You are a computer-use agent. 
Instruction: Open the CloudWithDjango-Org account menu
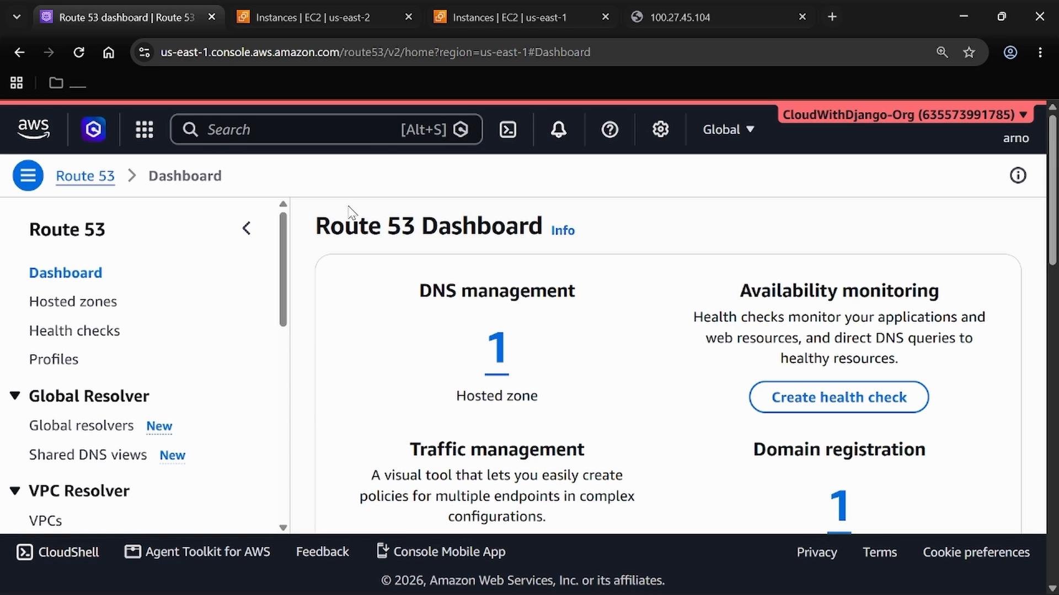905,115
